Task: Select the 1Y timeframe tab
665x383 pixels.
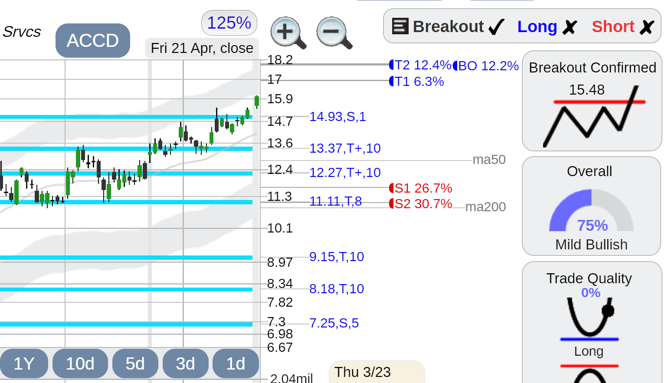Action: click(x=24, y=363)
